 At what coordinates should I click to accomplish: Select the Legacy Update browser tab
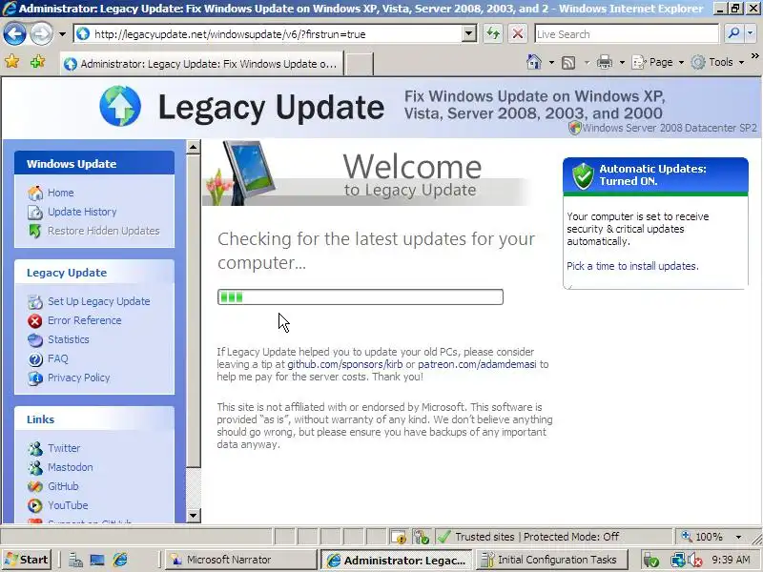tap(202, 64)
